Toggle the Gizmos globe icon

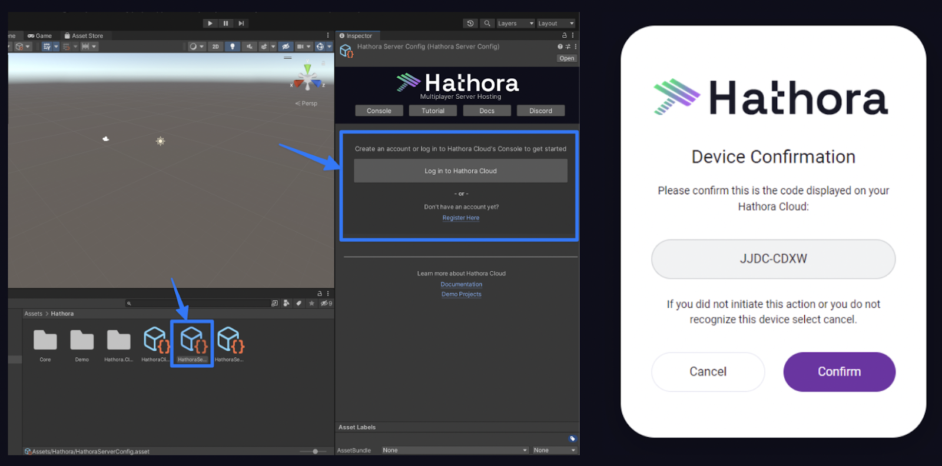pyautogui.click(x=320, y=46)
